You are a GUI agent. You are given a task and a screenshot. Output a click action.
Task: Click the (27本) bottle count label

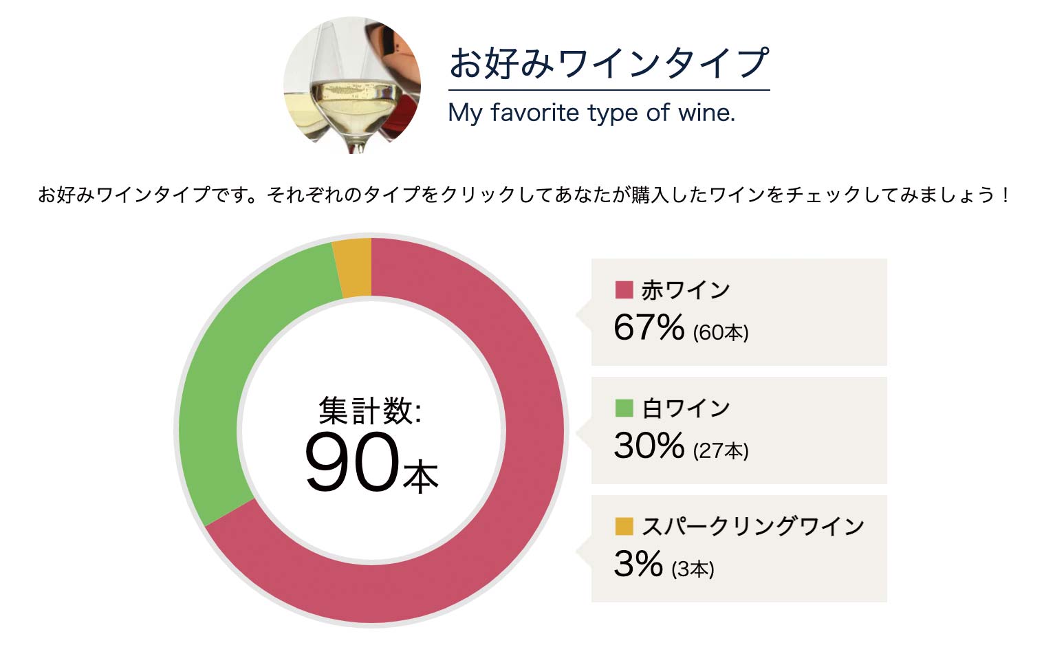[x=721, y=451]
